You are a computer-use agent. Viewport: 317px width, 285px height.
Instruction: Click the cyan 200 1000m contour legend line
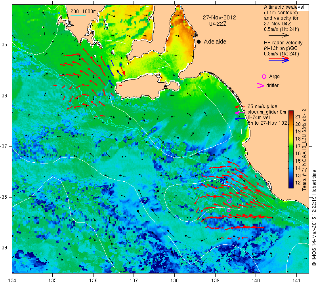coord(78,15)
